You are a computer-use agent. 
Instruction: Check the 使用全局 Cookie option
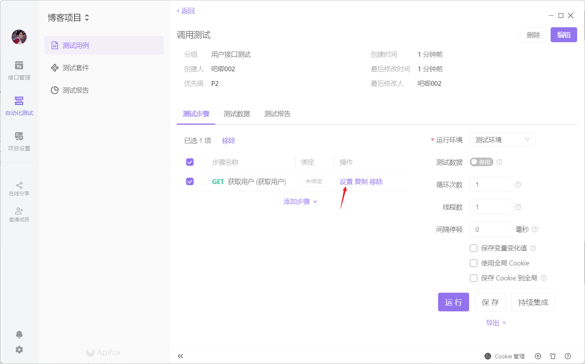coord(474,263)
